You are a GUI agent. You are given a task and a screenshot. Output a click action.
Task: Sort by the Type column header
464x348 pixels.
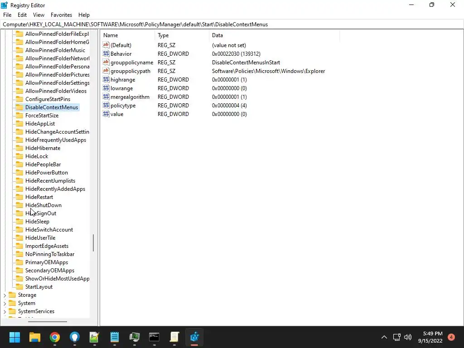pyautogui.click(x=182, y=35)
